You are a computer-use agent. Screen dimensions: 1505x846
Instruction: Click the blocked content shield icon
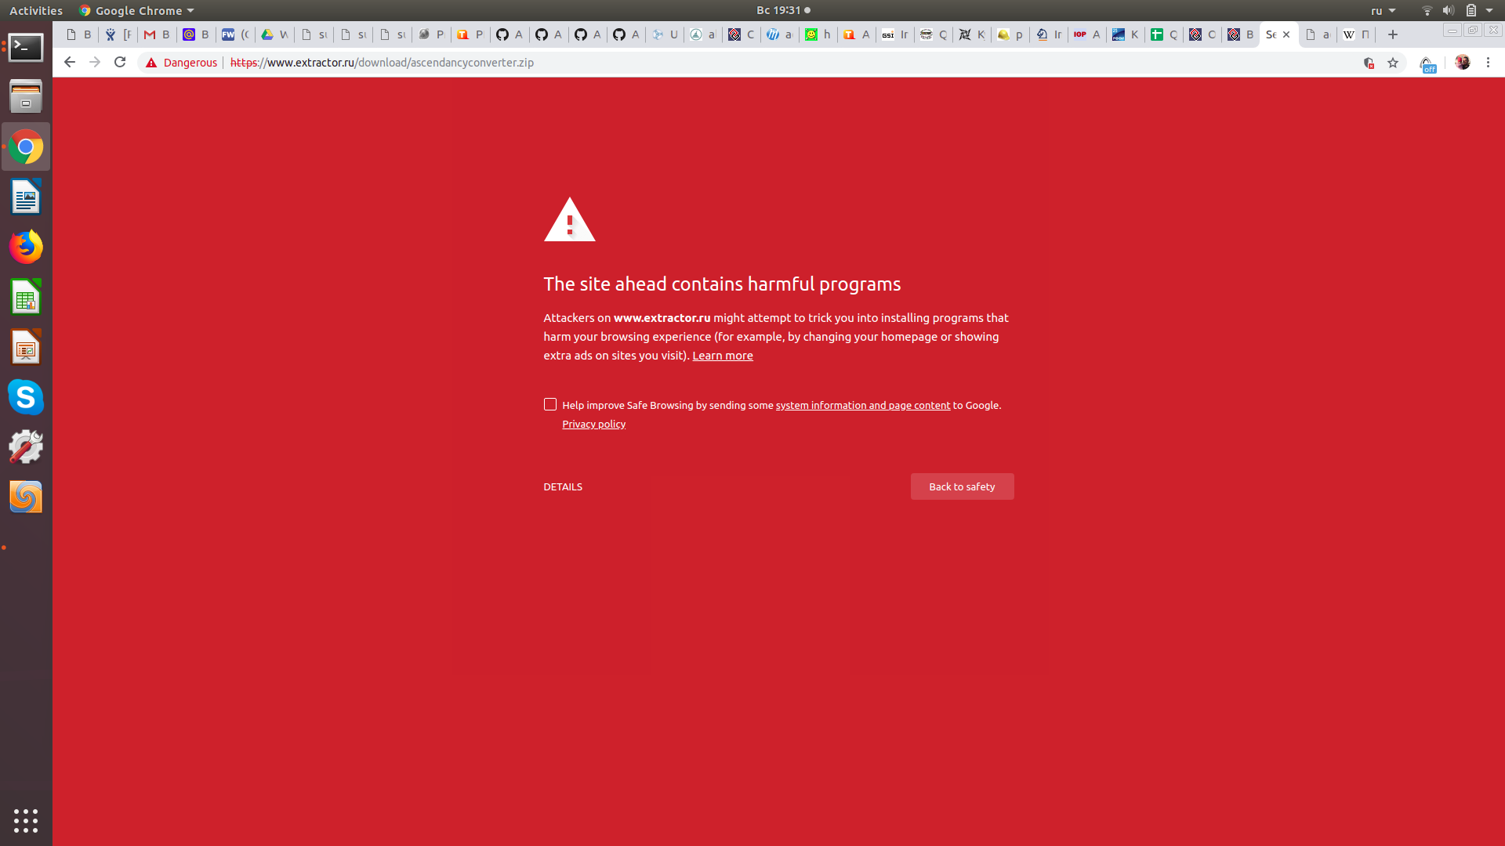pos(1369,63)
